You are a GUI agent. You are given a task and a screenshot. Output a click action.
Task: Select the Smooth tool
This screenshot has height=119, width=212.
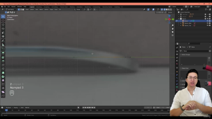[3, 80]
